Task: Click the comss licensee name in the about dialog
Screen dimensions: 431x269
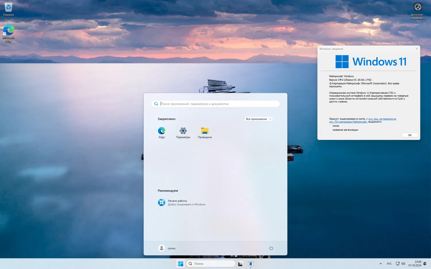Action: tap(336, 126)
